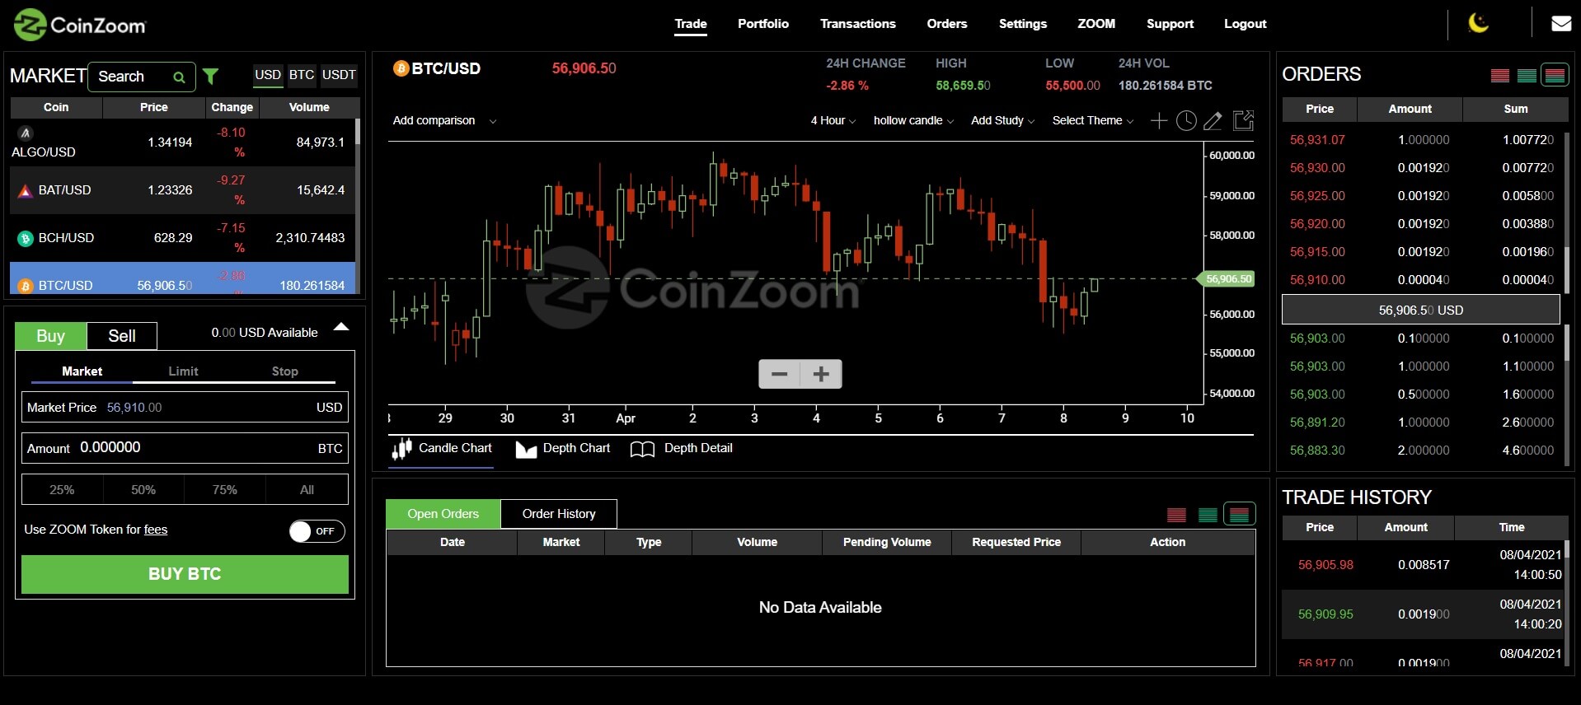Open the market filter funnel icon
This screenshot has width=1581, height=705.
tap(210, 77)
